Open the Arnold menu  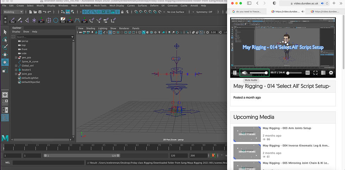click(194, 6)
